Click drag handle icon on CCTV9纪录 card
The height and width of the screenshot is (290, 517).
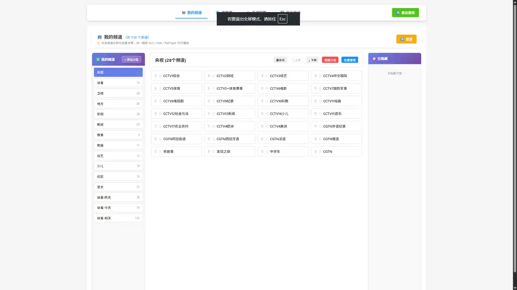tap(209, 101)
